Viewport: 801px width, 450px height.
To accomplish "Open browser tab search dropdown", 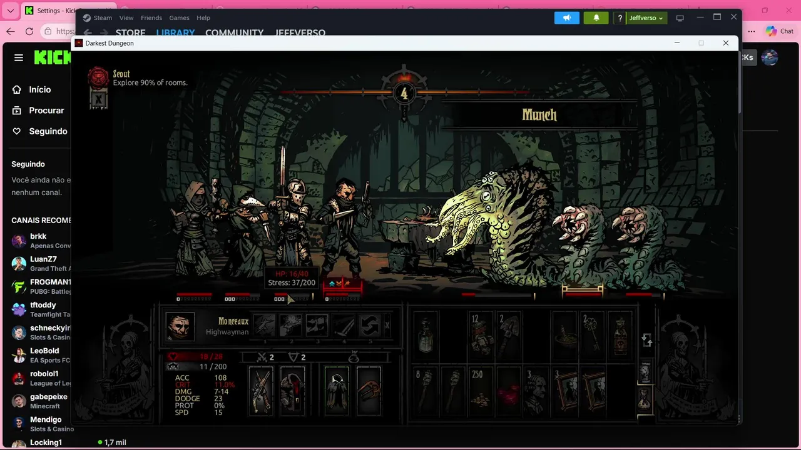I will pos(10,11).
